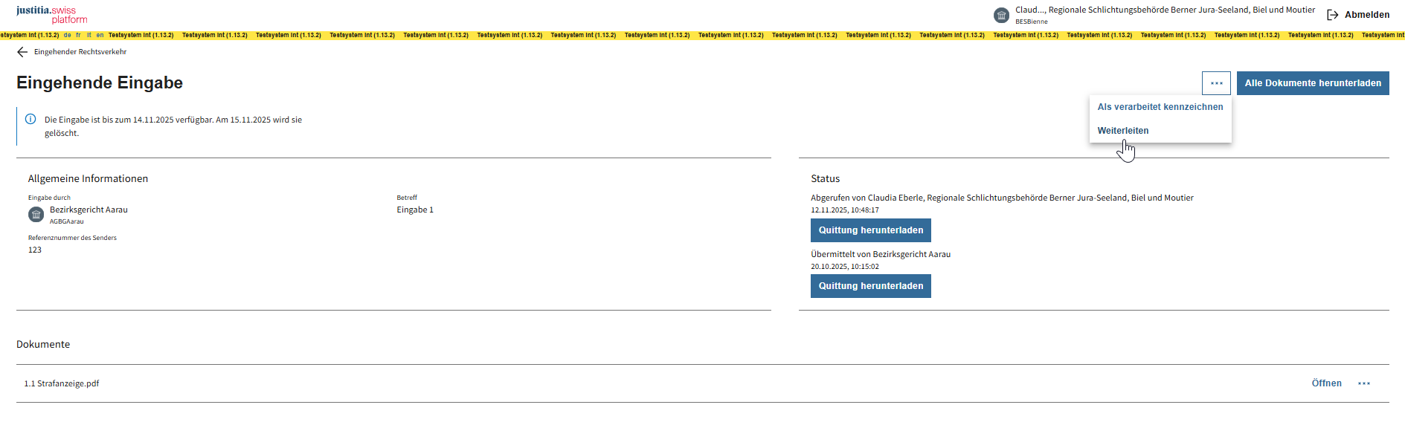The width and height of the screenshot is (1405, 425).
Task: Click the institution avatar icon in header
Action: [1001, 15]
